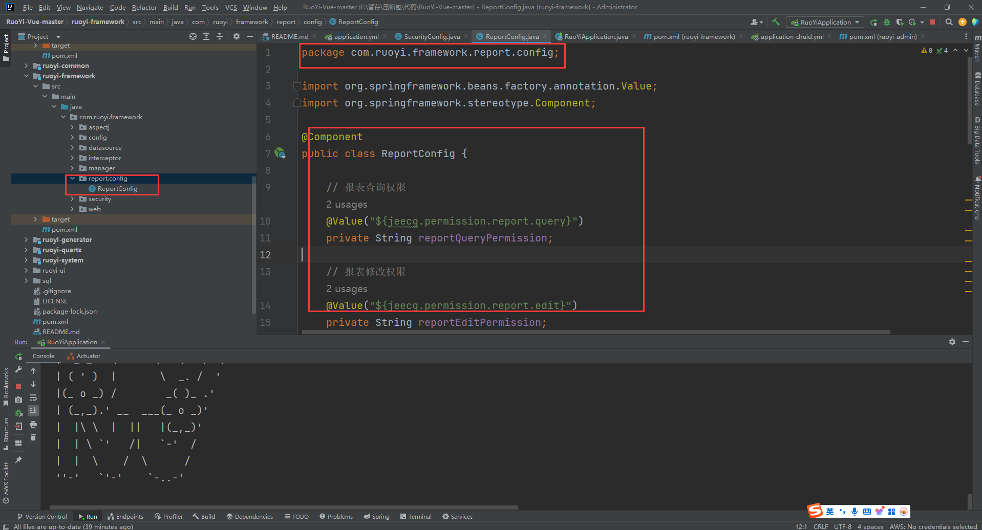Screen dimensions: 982x530
Task: Toggle the Project side tab
Action: click(x=6, y=47)
